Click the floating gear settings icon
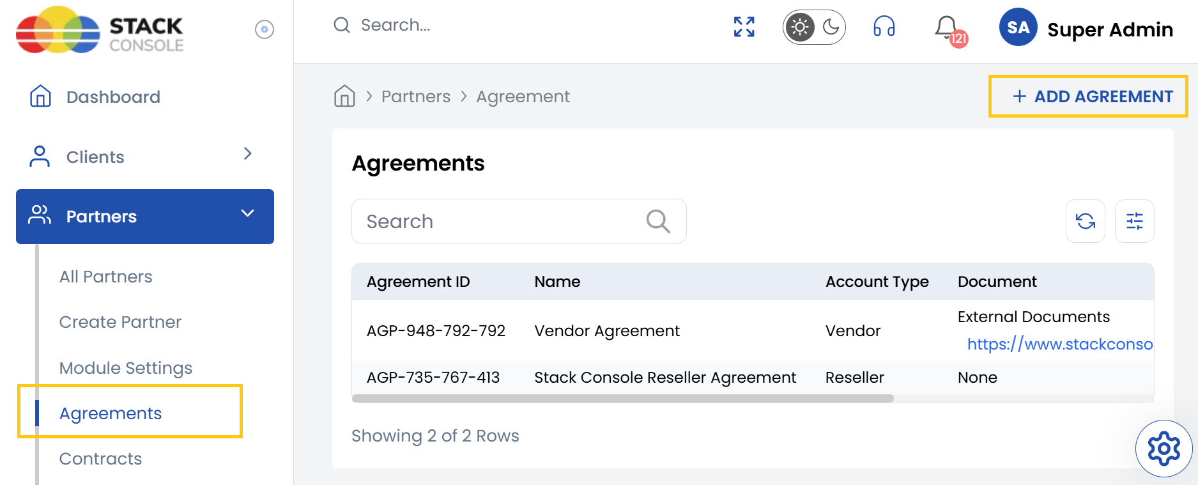This screenshot has width=1198, height=485. 1163,449
